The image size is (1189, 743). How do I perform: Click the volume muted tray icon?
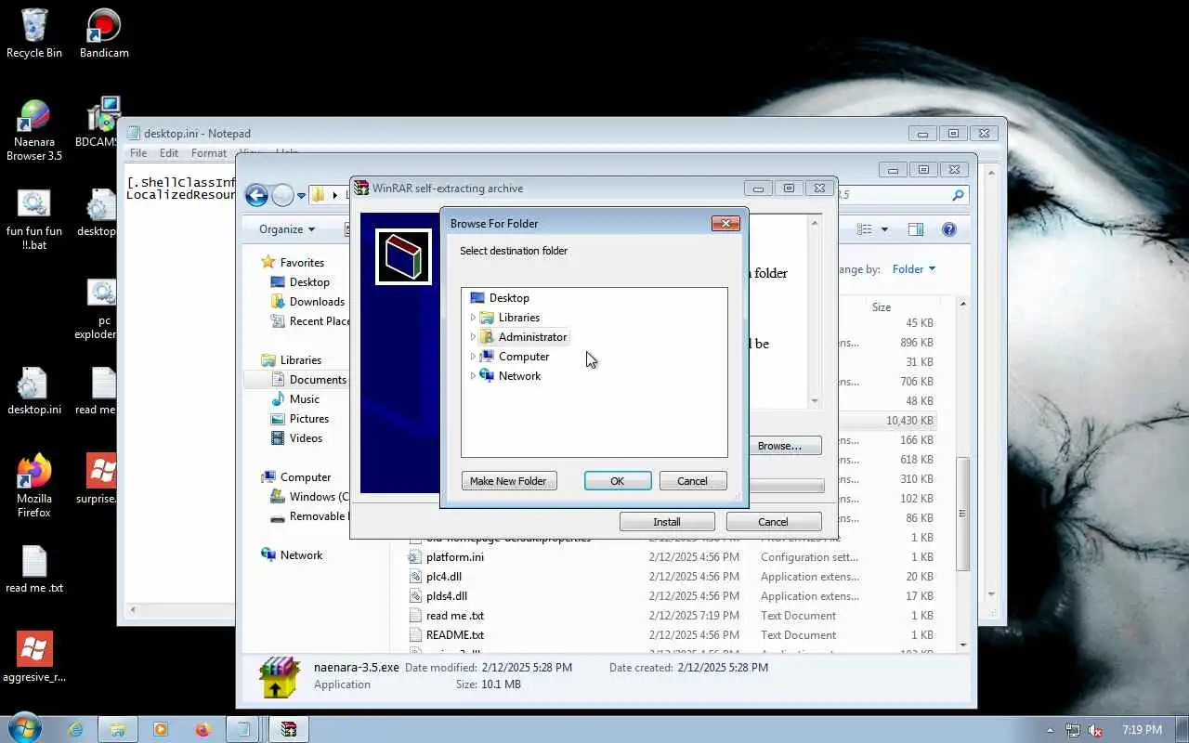coord(1095,730)
